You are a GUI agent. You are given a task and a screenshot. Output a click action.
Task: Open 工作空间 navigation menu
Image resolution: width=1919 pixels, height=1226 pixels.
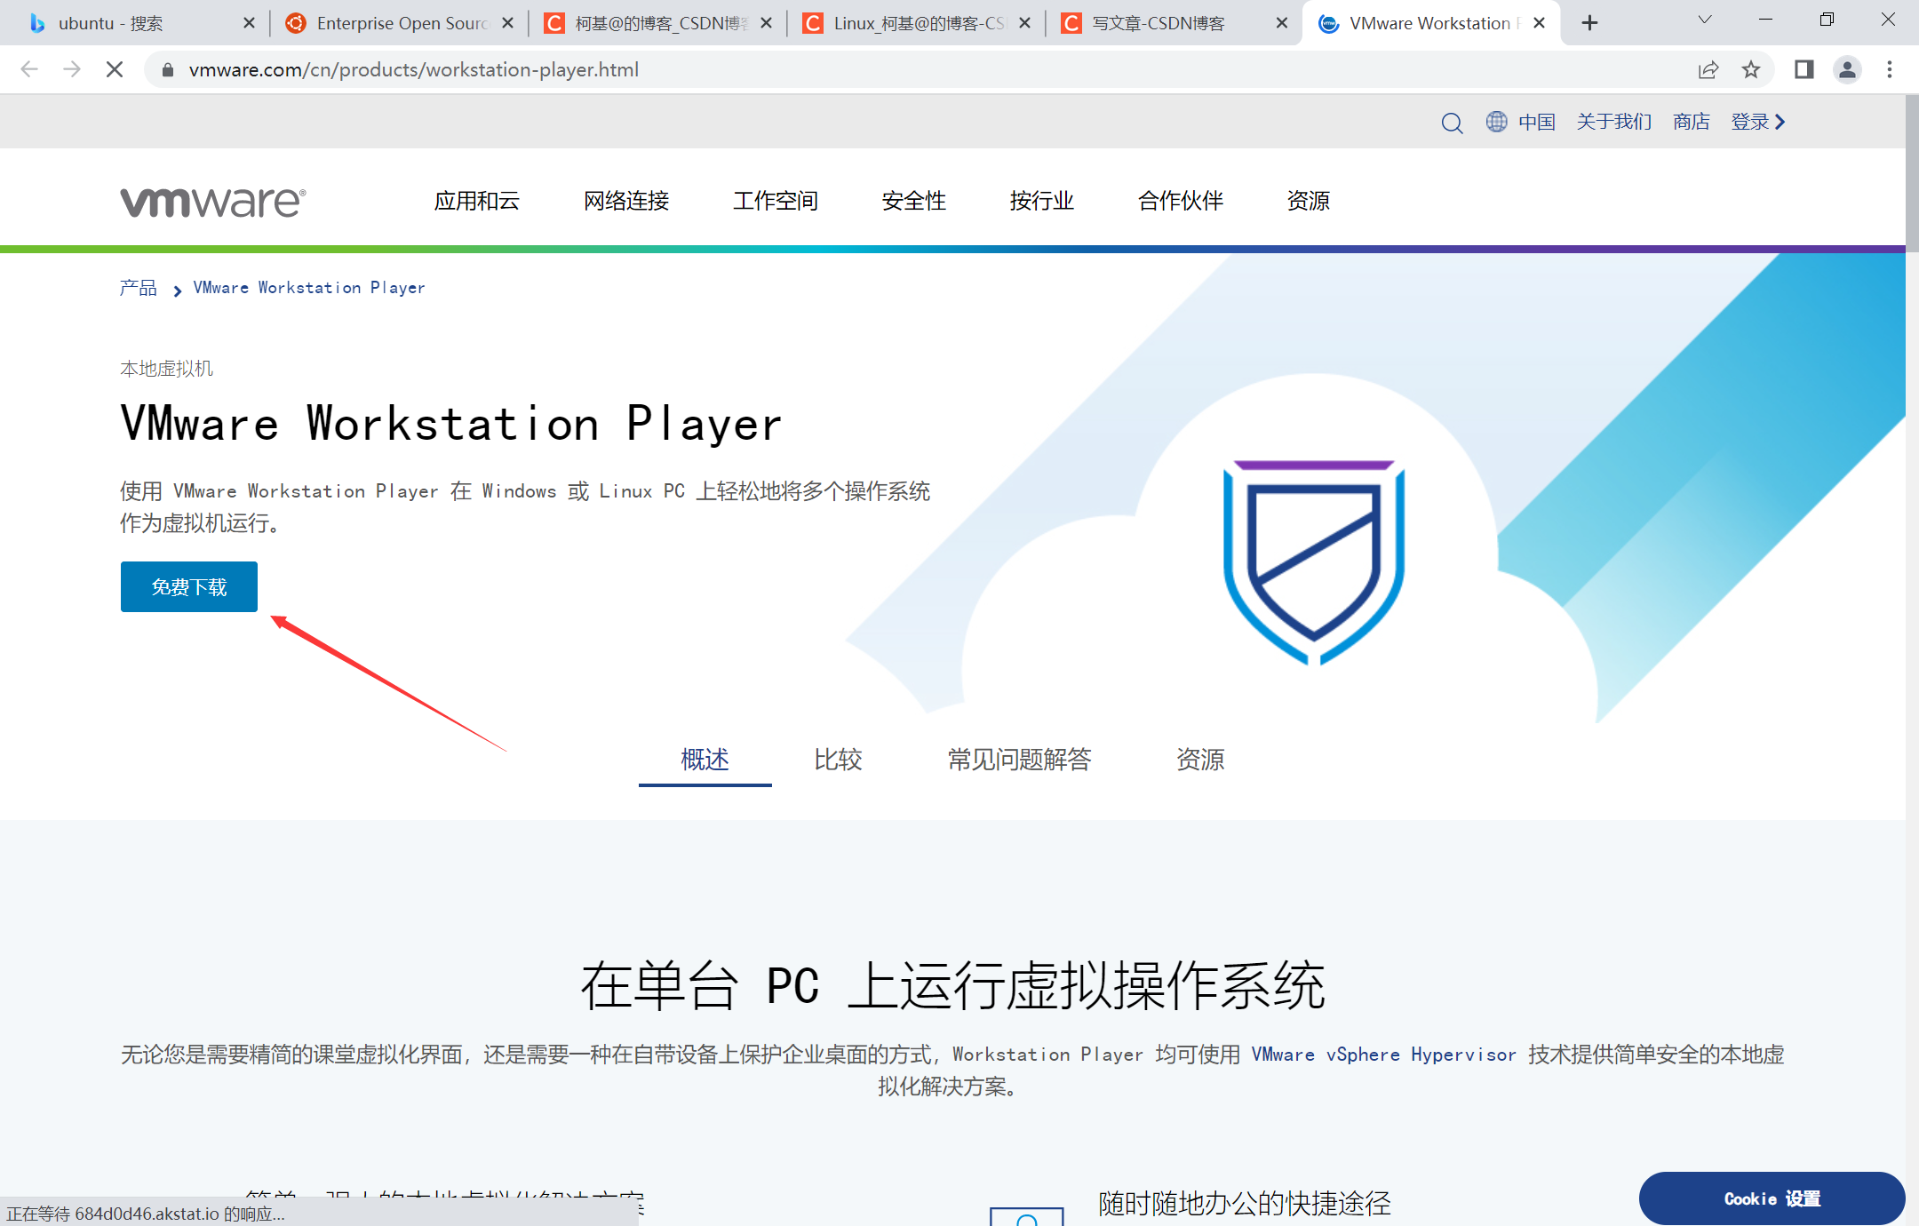click(x=776, y=201)
